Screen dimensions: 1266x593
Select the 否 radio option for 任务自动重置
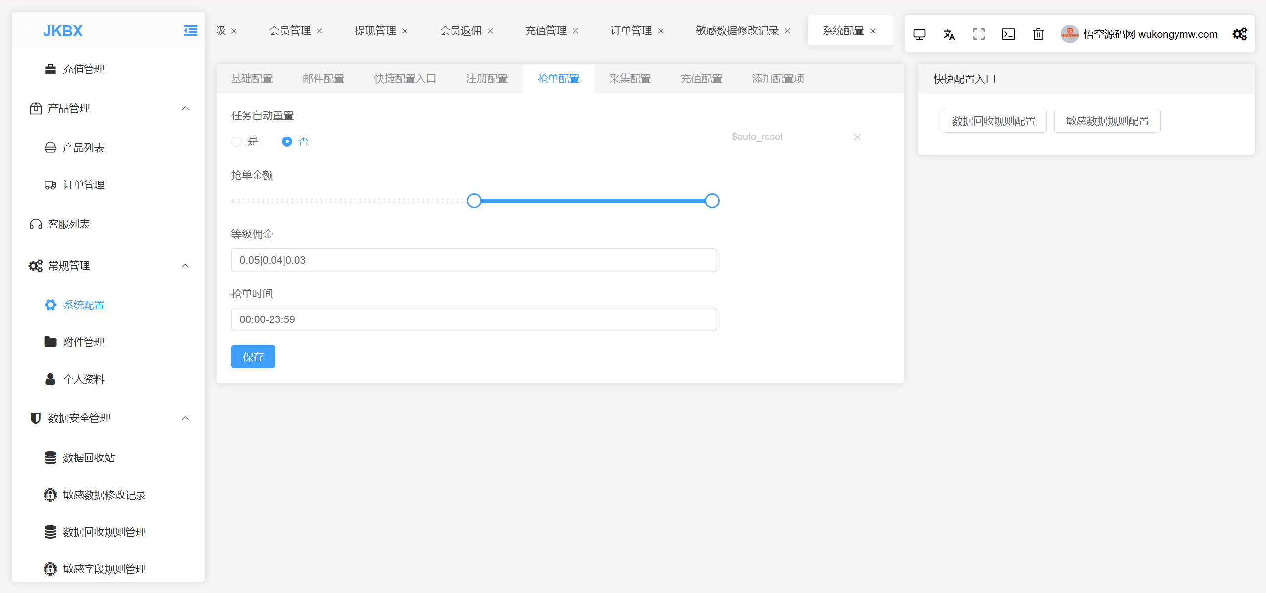click(287, 142)
